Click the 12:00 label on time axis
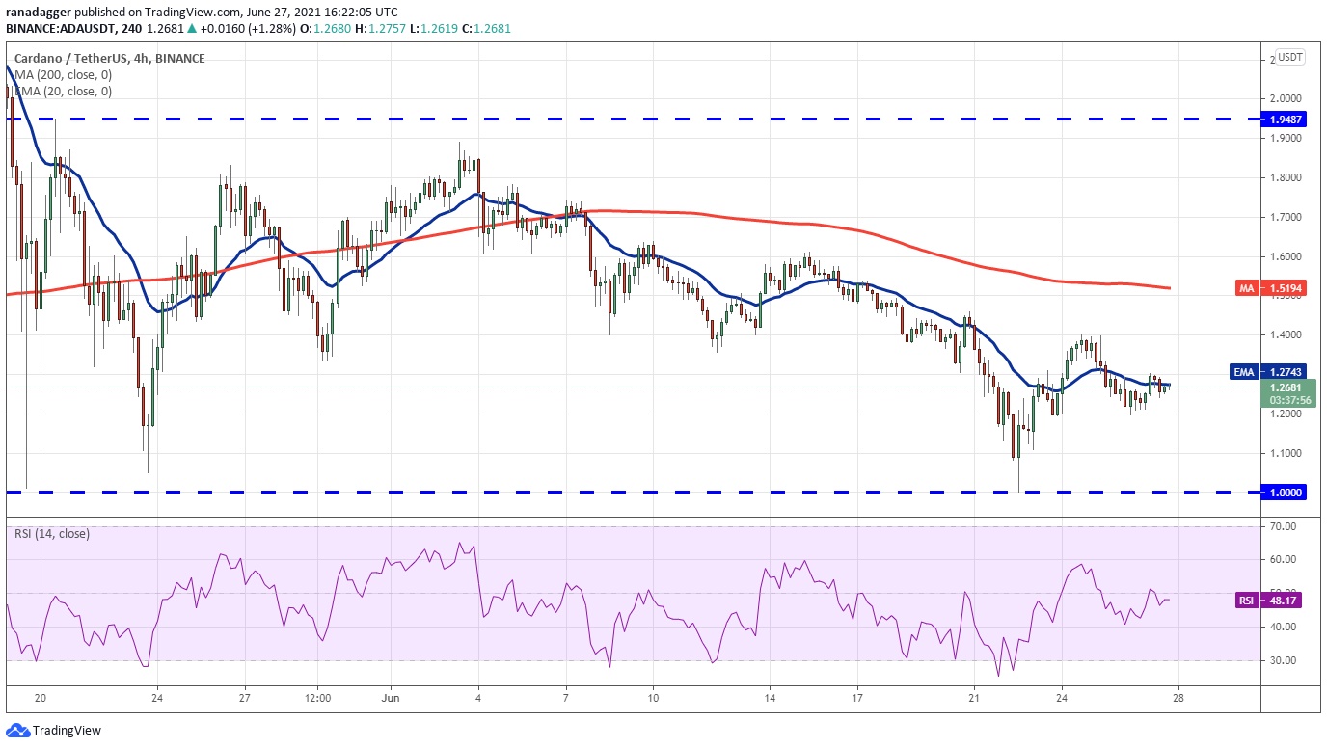Viewport: 1327px width, 748px height. click(x=317, y=698)
